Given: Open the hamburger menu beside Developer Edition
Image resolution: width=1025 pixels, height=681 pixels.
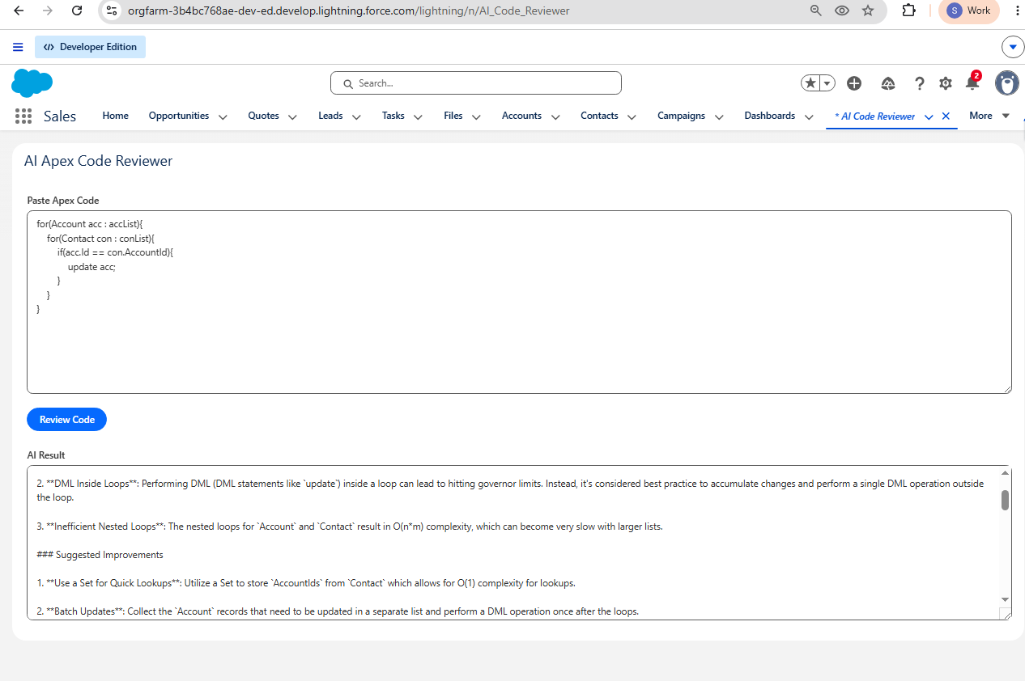Looking at the screenshot, I should coord(18,47).
